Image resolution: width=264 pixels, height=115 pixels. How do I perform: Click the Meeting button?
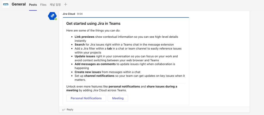click(x=118, y=98)
